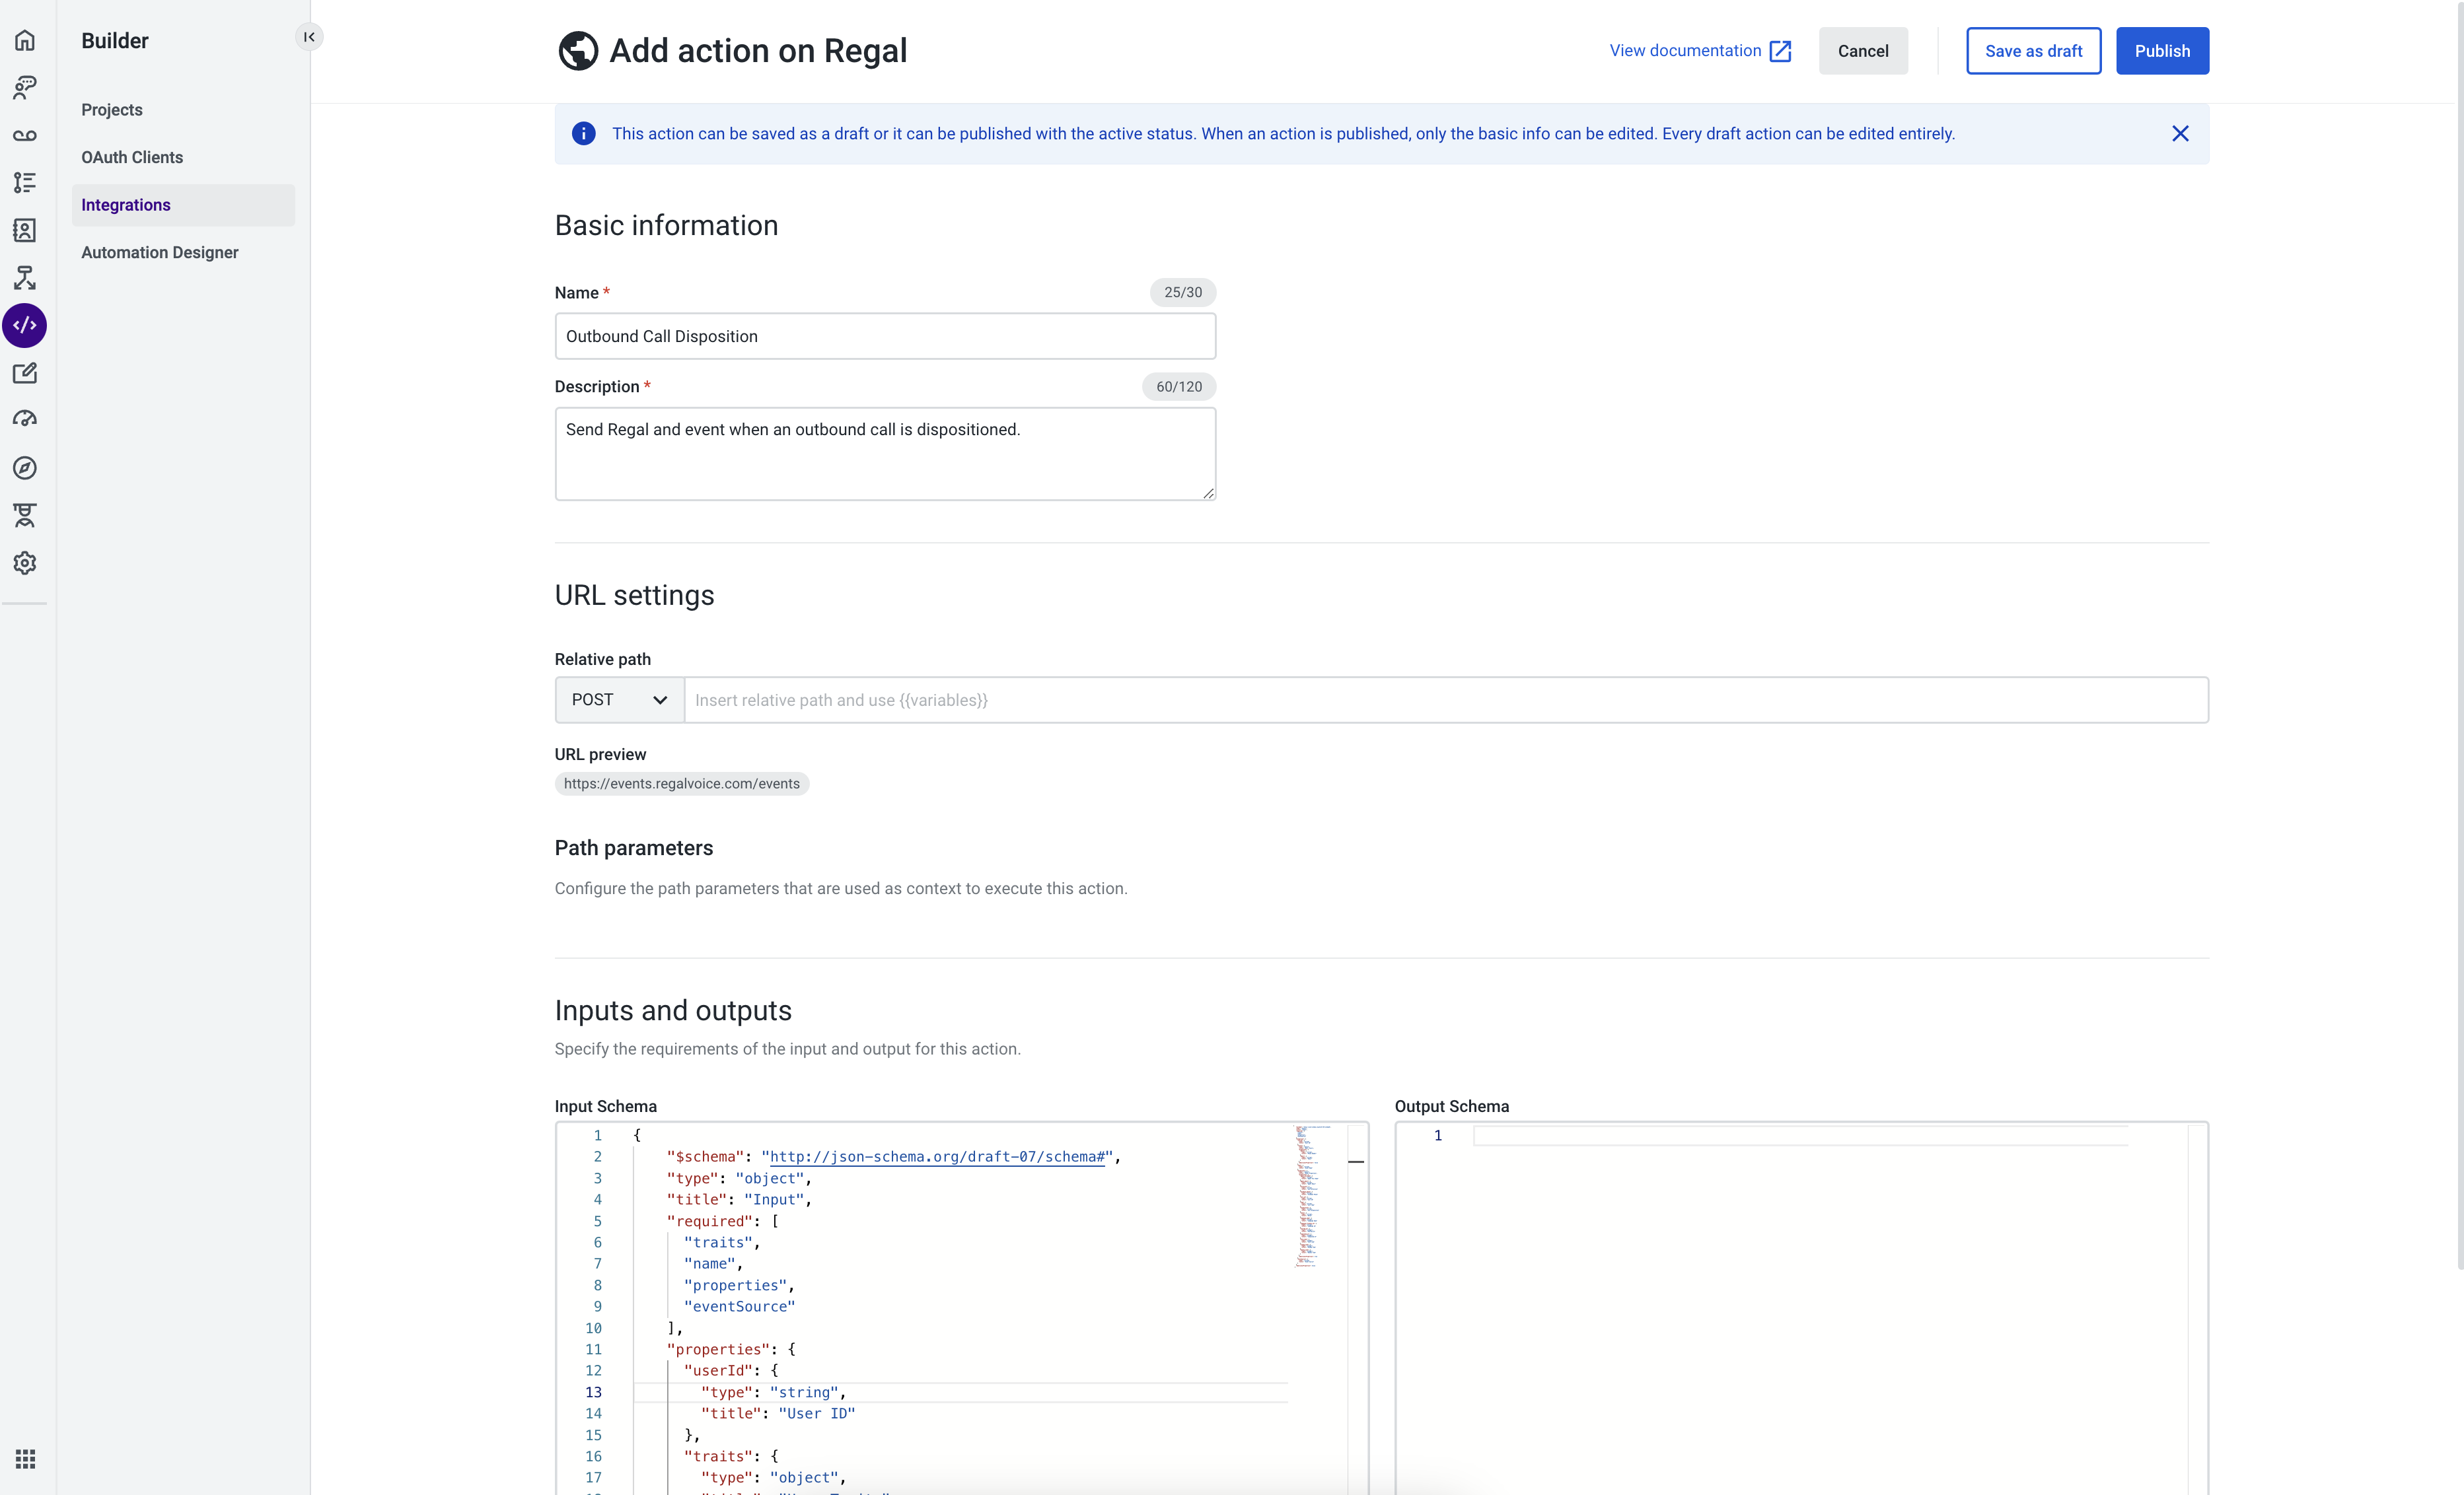Open the voicemail icon in the sidebar

(x=25, y=136)
